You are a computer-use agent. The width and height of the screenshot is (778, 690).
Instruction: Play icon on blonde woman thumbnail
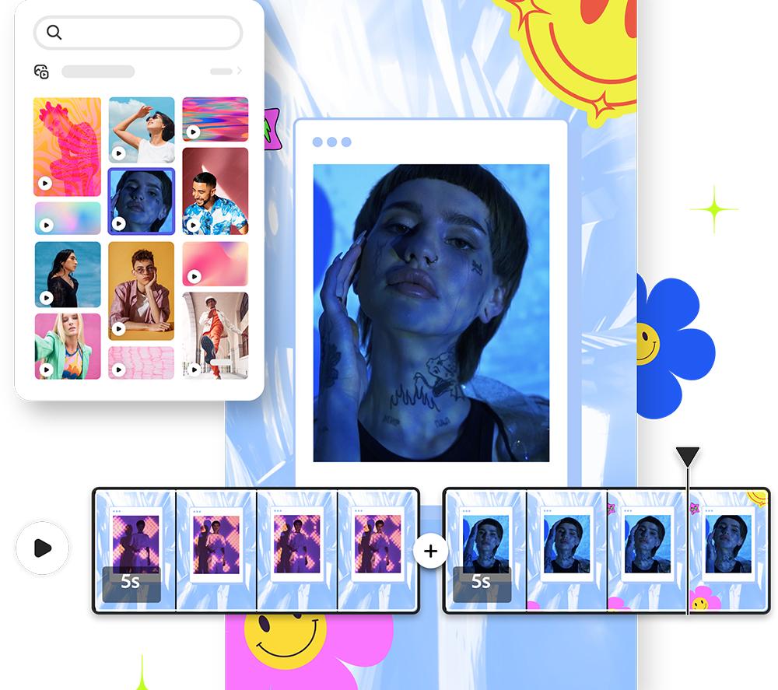[x=46, y=370]
